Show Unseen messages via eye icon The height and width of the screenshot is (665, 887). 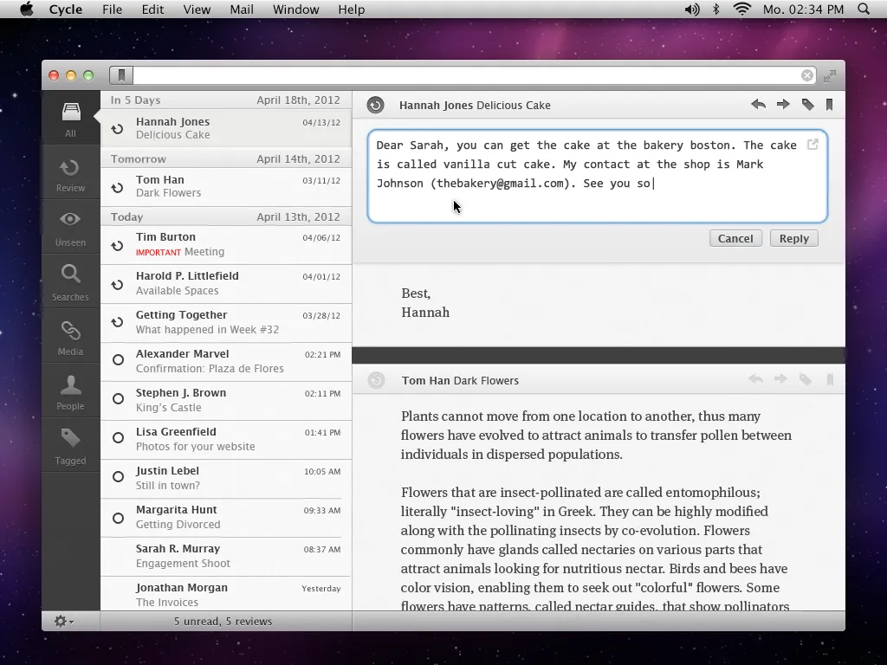71,228
